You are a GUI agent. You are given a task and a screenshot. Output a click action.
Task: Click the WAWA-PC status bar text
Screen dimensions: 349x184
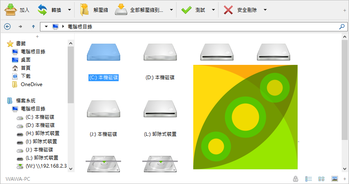[x=18, y=179]
